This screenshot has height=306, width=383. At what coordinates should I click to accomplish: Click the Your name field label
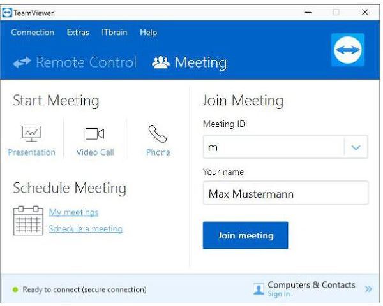223,171
